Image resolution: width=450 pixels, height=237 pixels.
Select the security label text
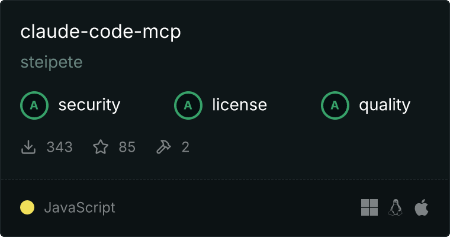coord(89,105)
